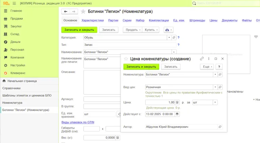Click Записать in price dialog

tap(171, 67)
